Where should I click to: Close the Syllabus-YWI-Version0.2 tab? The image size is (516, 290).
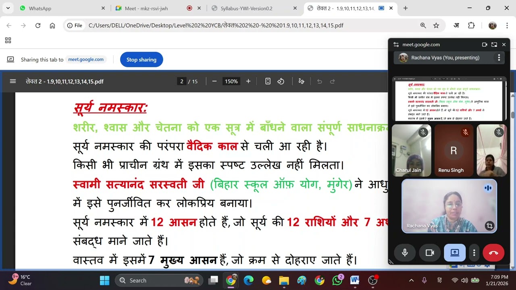coord(295,8)
